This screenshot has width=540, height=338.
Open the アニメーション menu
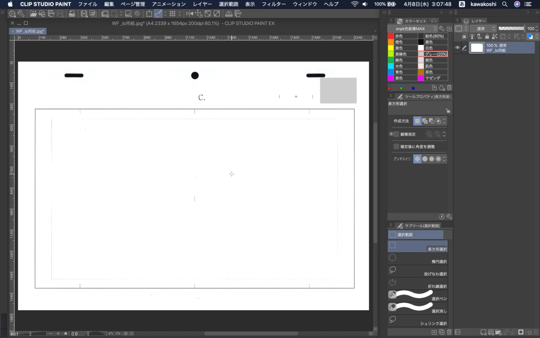point(168,4)
